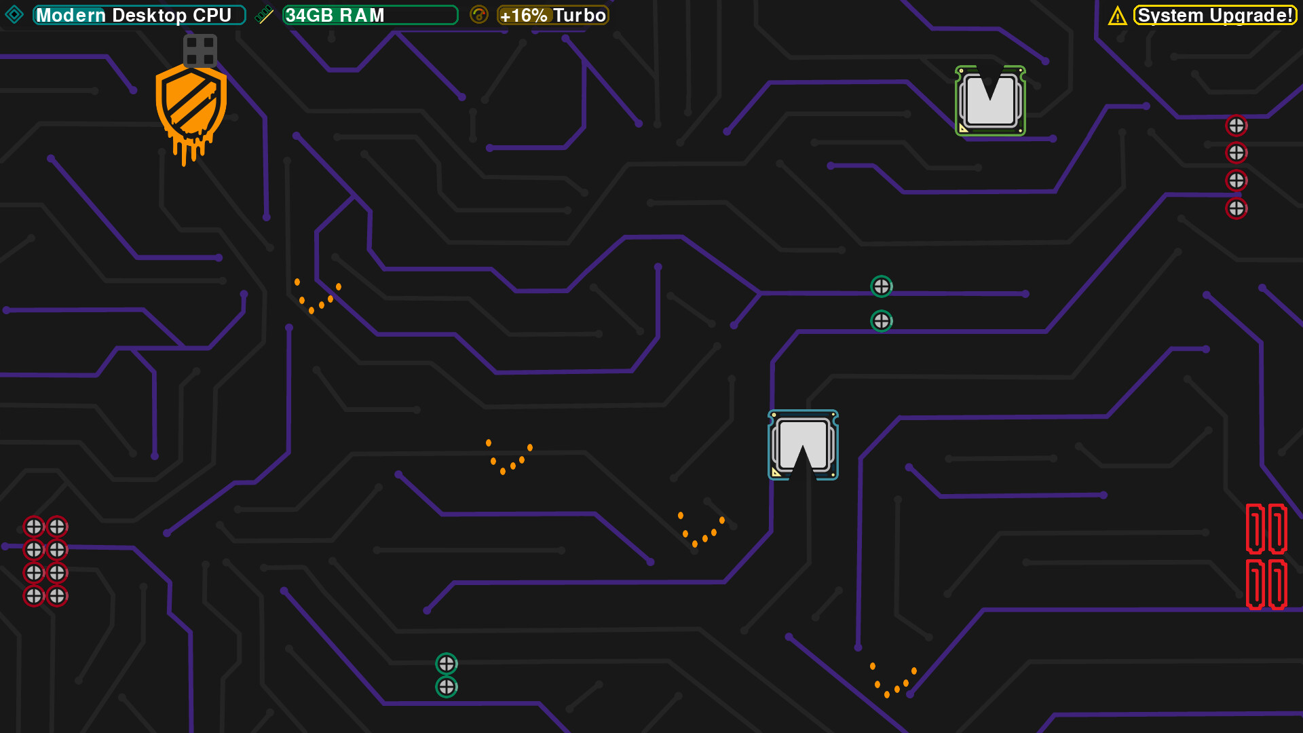Select the blue-bordered CPU chip

pos(803,445)
